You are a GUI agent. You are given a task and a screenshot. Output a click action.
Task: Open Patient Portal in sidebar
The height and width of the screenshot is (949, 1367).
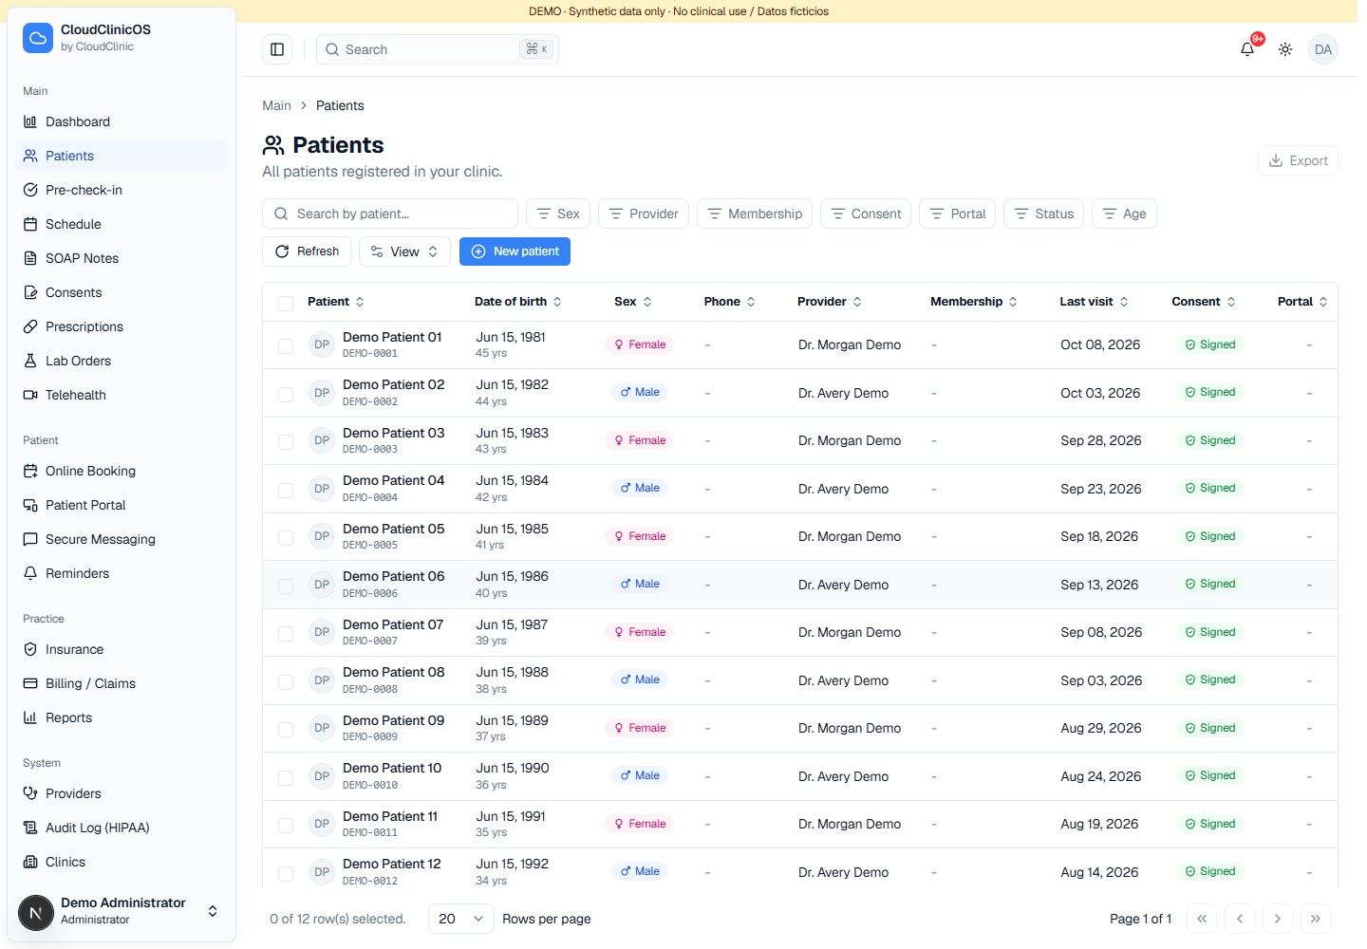pos(122,505)
